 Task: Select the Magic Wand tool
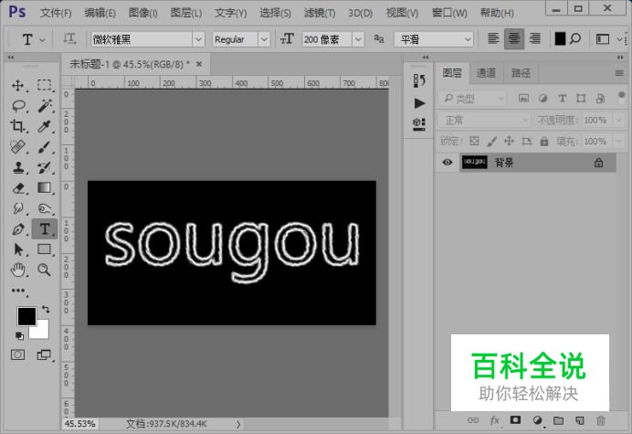pos(45,106)
